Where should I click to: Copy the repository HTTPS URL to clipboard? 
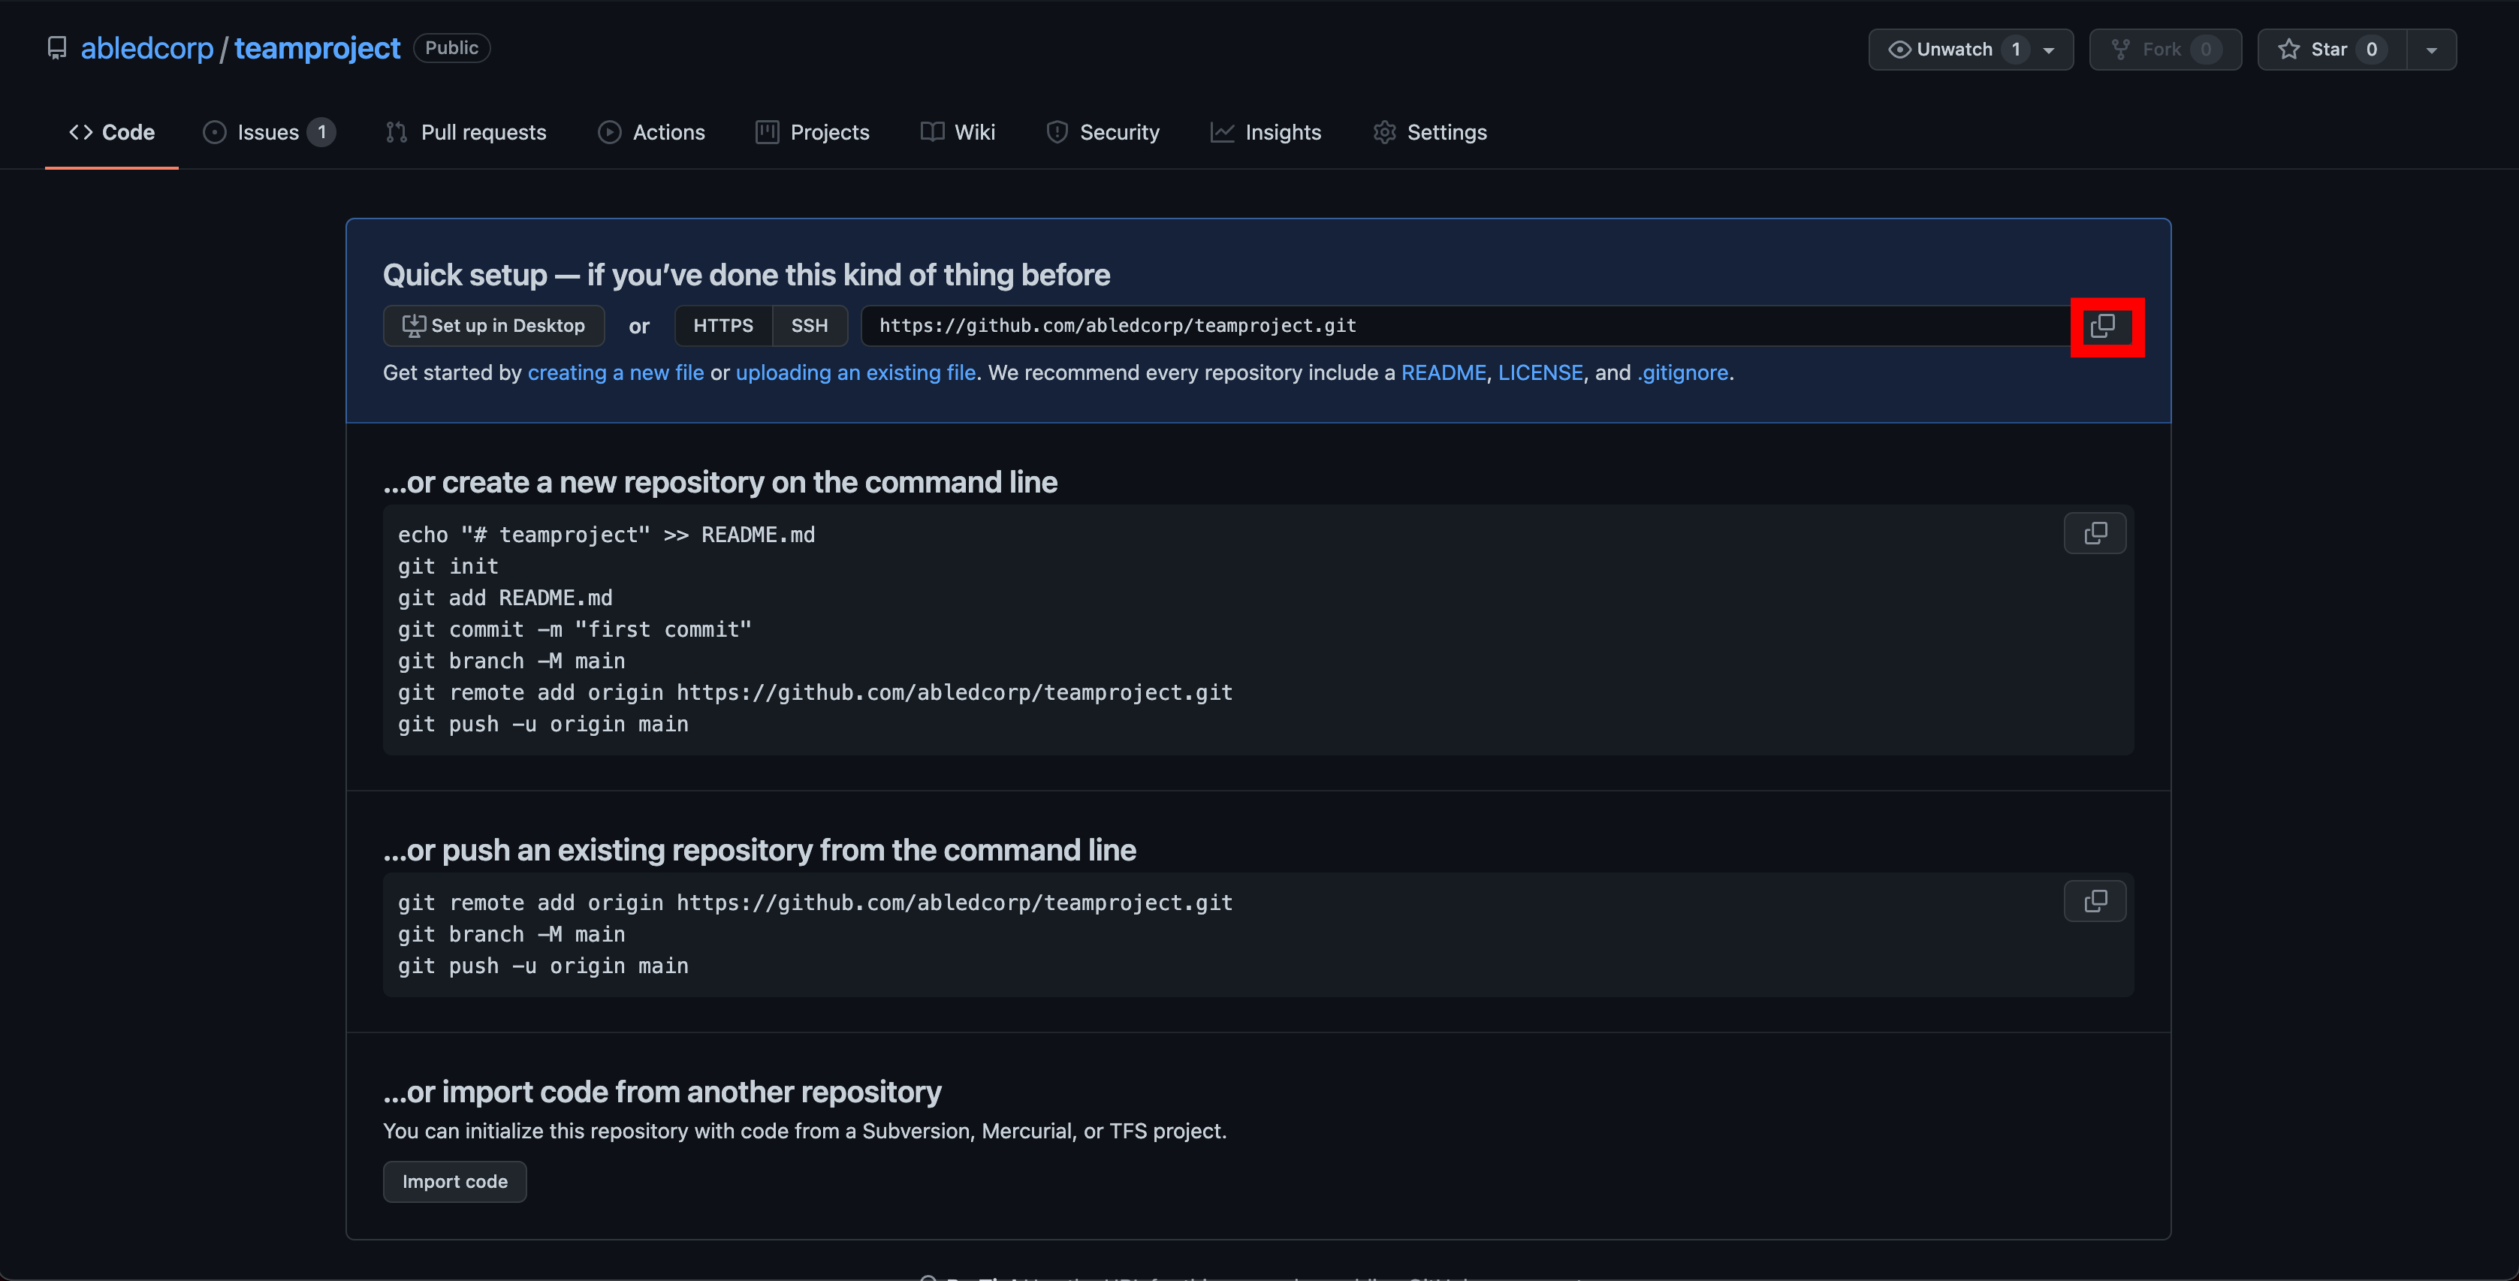pos(2104,326)
